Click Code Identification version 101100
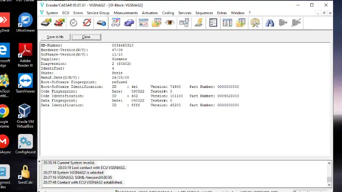 (177, 96)
